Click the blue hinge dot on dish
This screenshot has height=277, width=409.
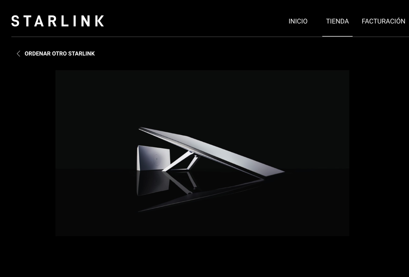[x=191, y=152]
